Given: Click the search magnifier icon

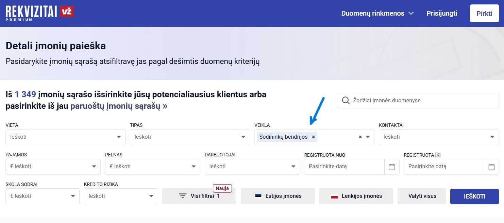Looking at the screenshot, I should pyautogui.click(x=346, y=101).
